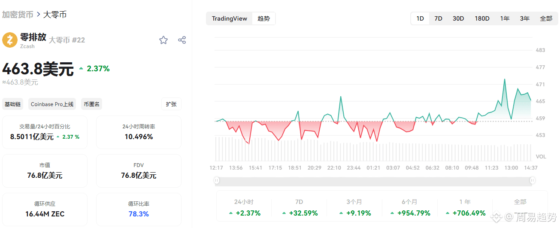
Task: Select the 30D time range
Action: point(458,18)
